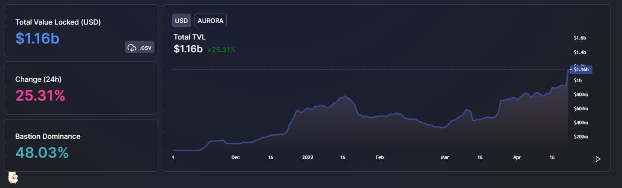Click the Dec label on the time axis

236,157
